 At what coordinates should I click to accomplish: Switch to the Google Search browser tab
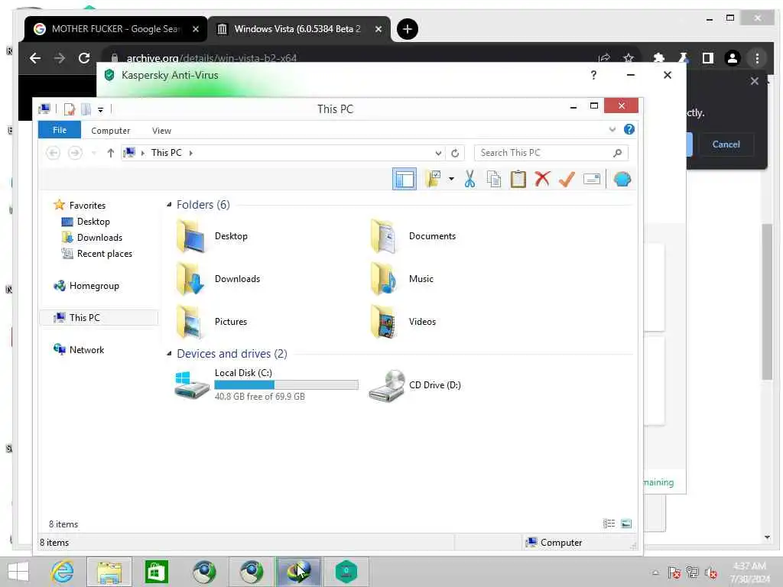click(115, 29)
